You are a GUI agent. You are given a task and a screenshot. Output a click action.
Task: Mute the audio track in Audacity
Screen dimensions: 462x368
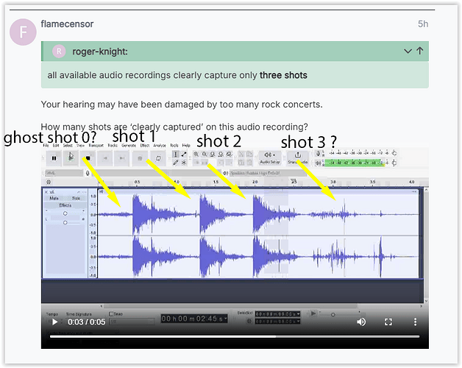coord(54,198)
